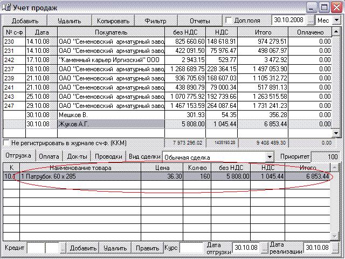Tick the Не регистрировать в журнале сч-ф. checkbox
This screenshot has height=259, width=345.
6,143
